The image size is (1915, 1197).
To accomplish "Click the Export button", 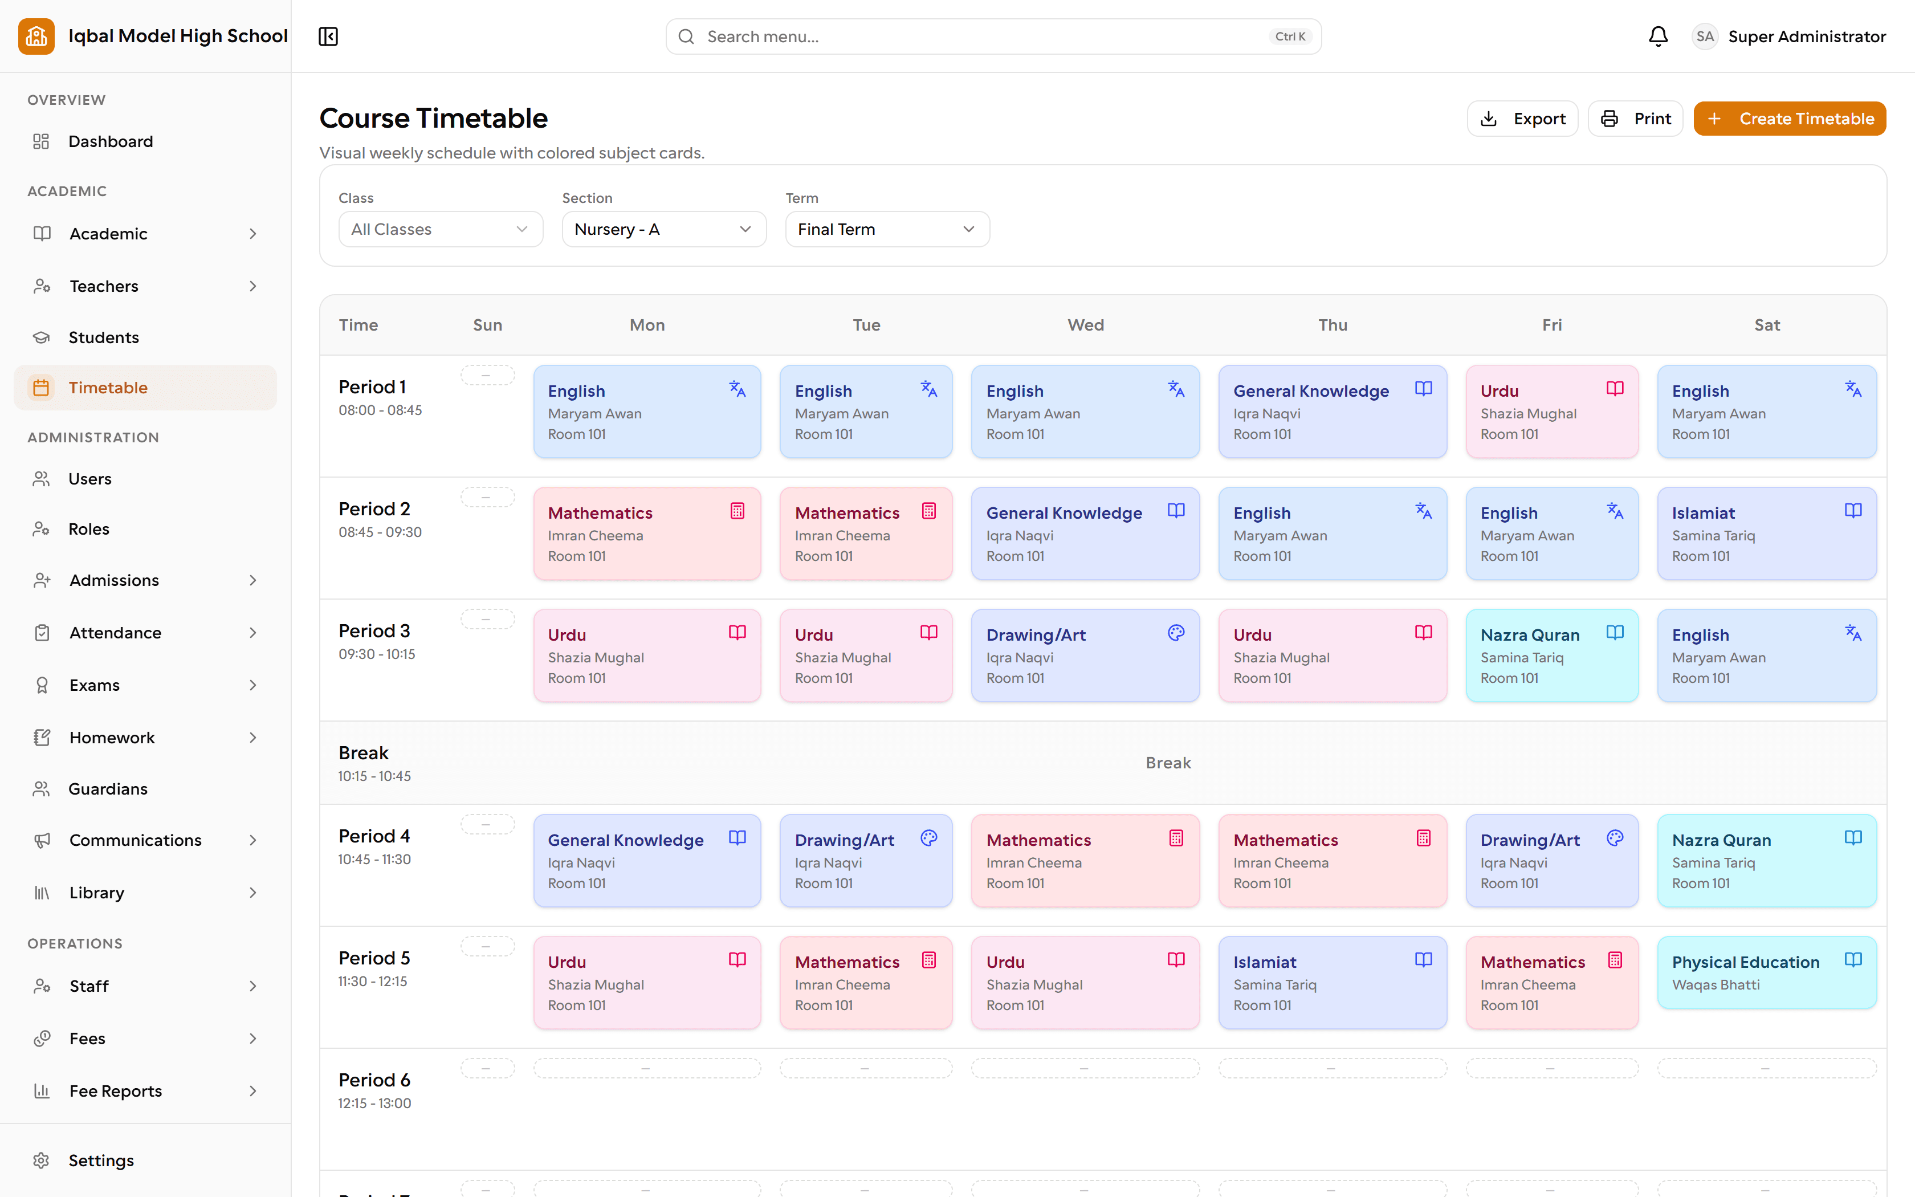I will click(x=1522, y=119).
